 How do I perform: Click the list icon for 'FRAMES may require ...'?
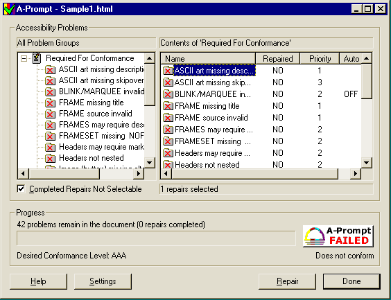(168, 130)
